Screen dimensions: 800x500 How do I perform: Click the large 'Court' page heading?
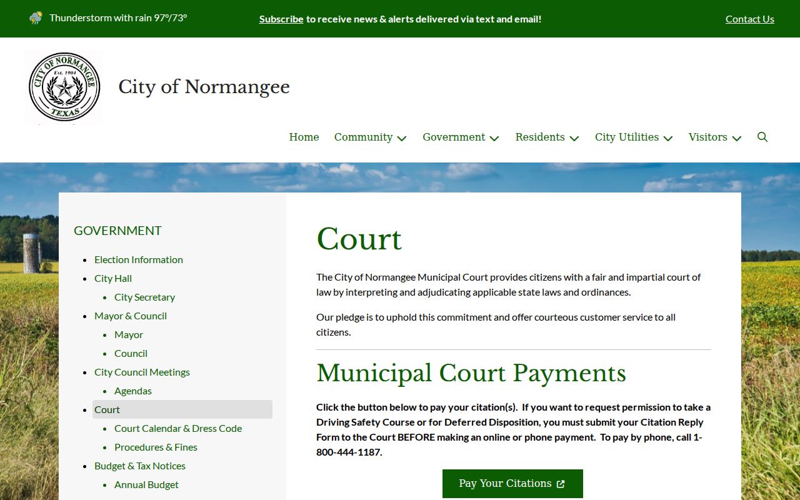coord(359,239)
